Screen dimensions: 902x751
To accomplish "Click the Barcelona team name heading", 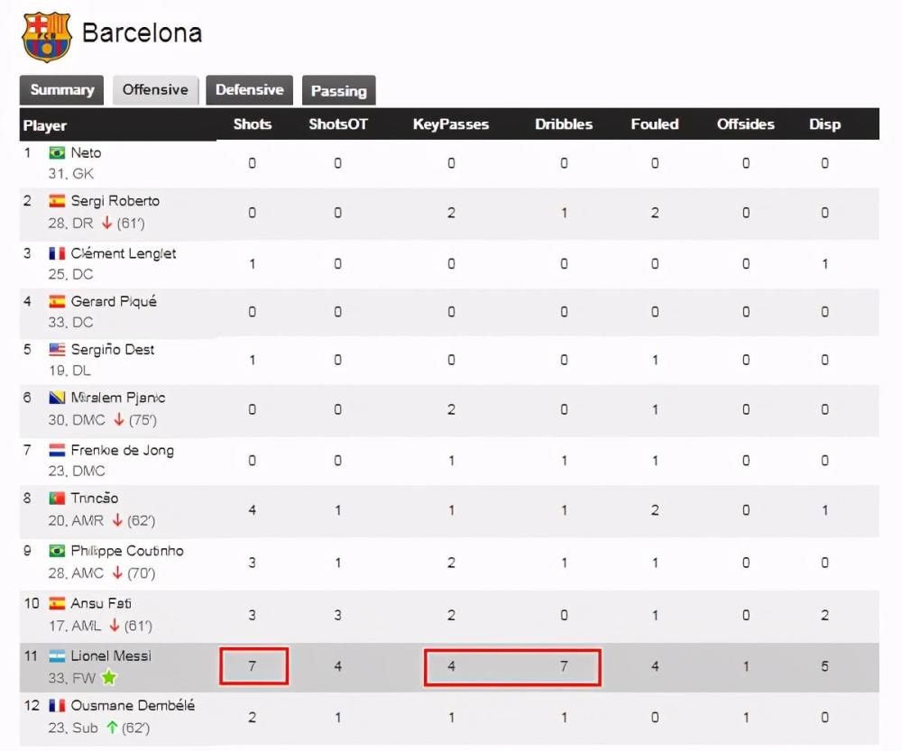I will tap(143, 32).
